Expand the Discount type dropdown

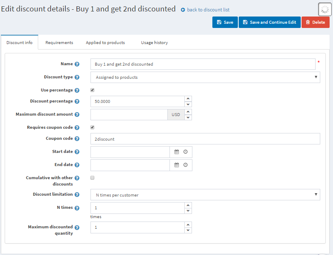[205, 77]
